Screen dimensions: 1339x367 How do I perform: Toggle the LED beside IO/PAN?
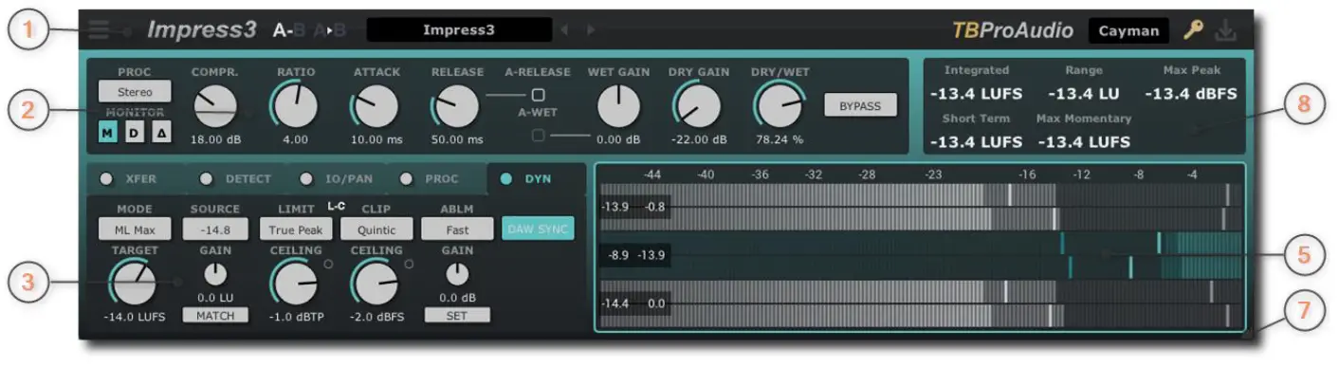pyautogui.click(x=306, y=178)
